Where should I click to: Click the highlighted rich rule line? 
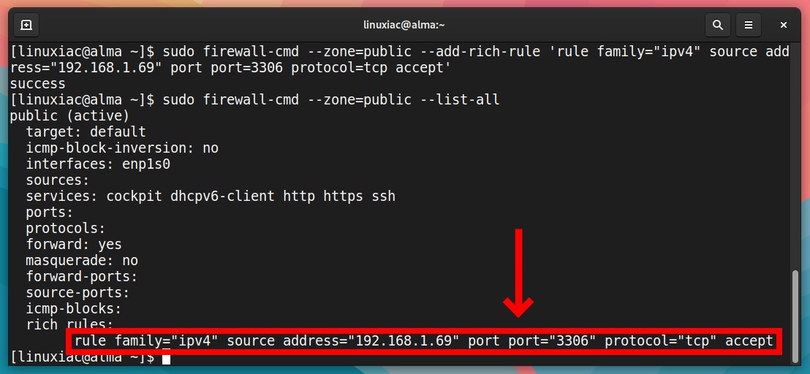pos(423,341)
